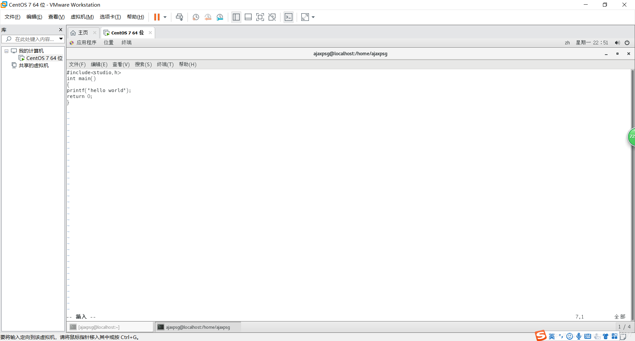This screenshot has width=635, height=341.
Task: Open the library search dropdown arrow
Action: 61,39
